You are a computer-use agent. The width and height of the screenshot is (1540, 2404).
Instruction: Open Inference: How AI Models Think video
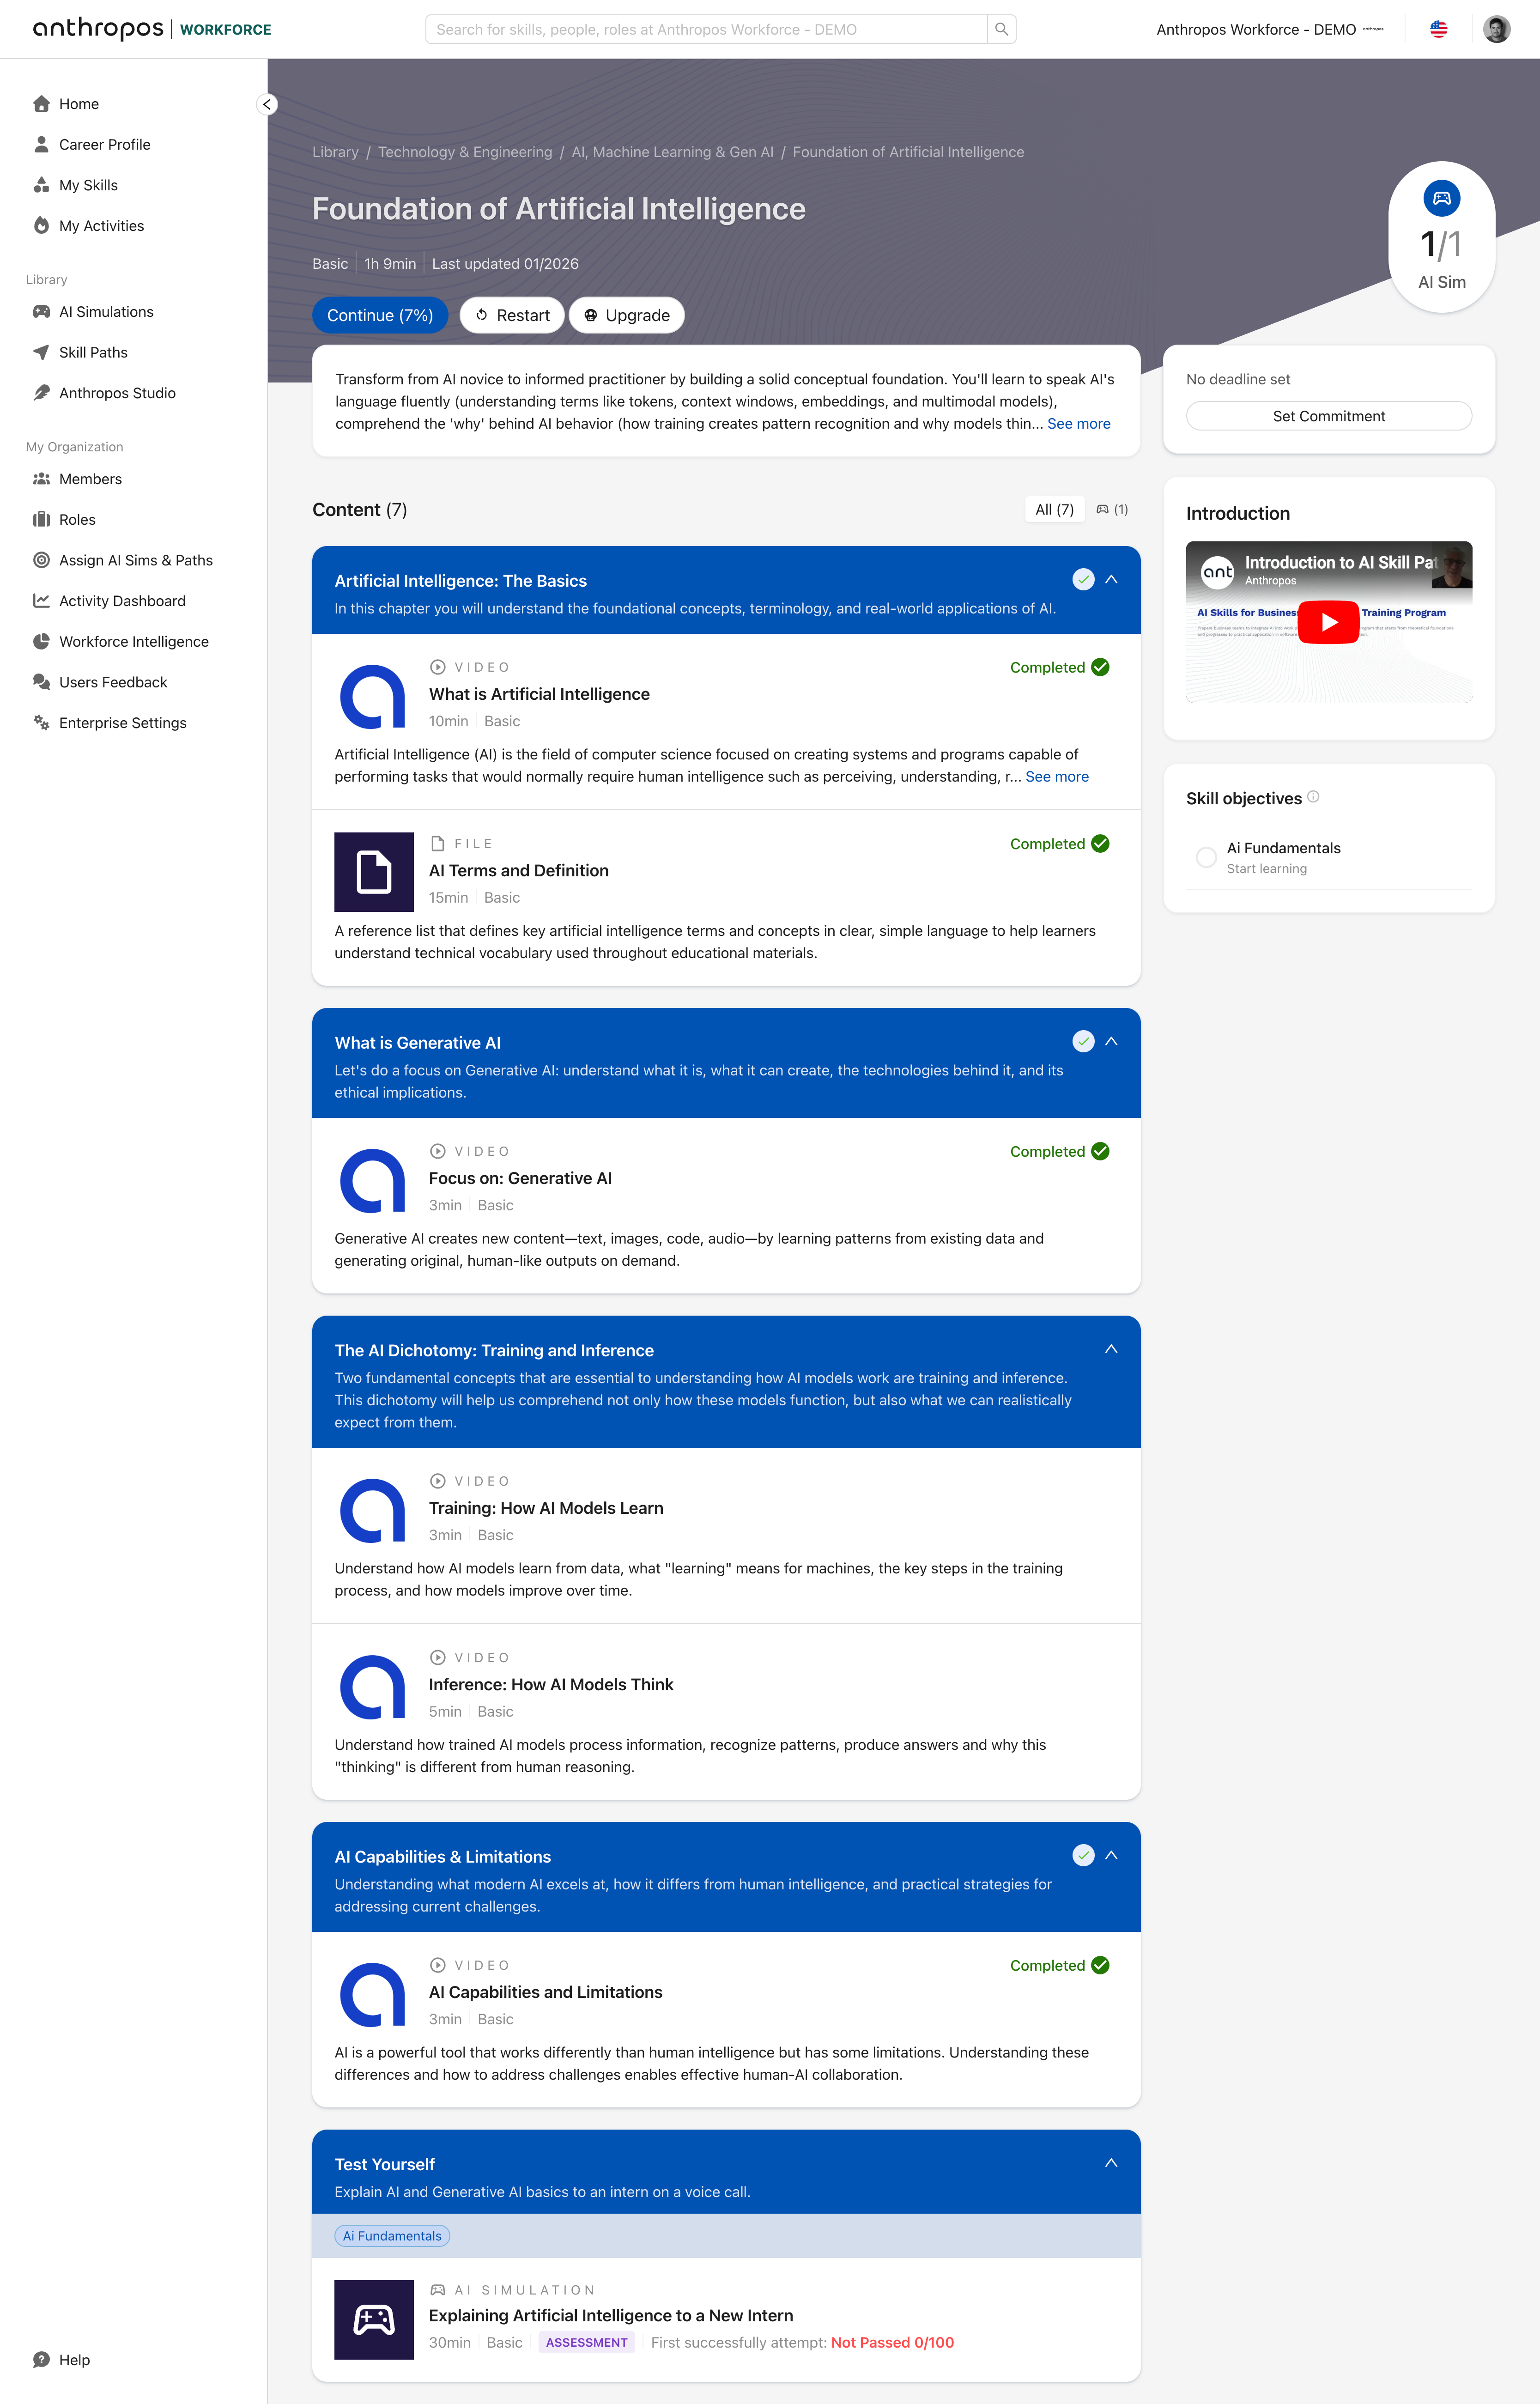(x=551, y=1685)
